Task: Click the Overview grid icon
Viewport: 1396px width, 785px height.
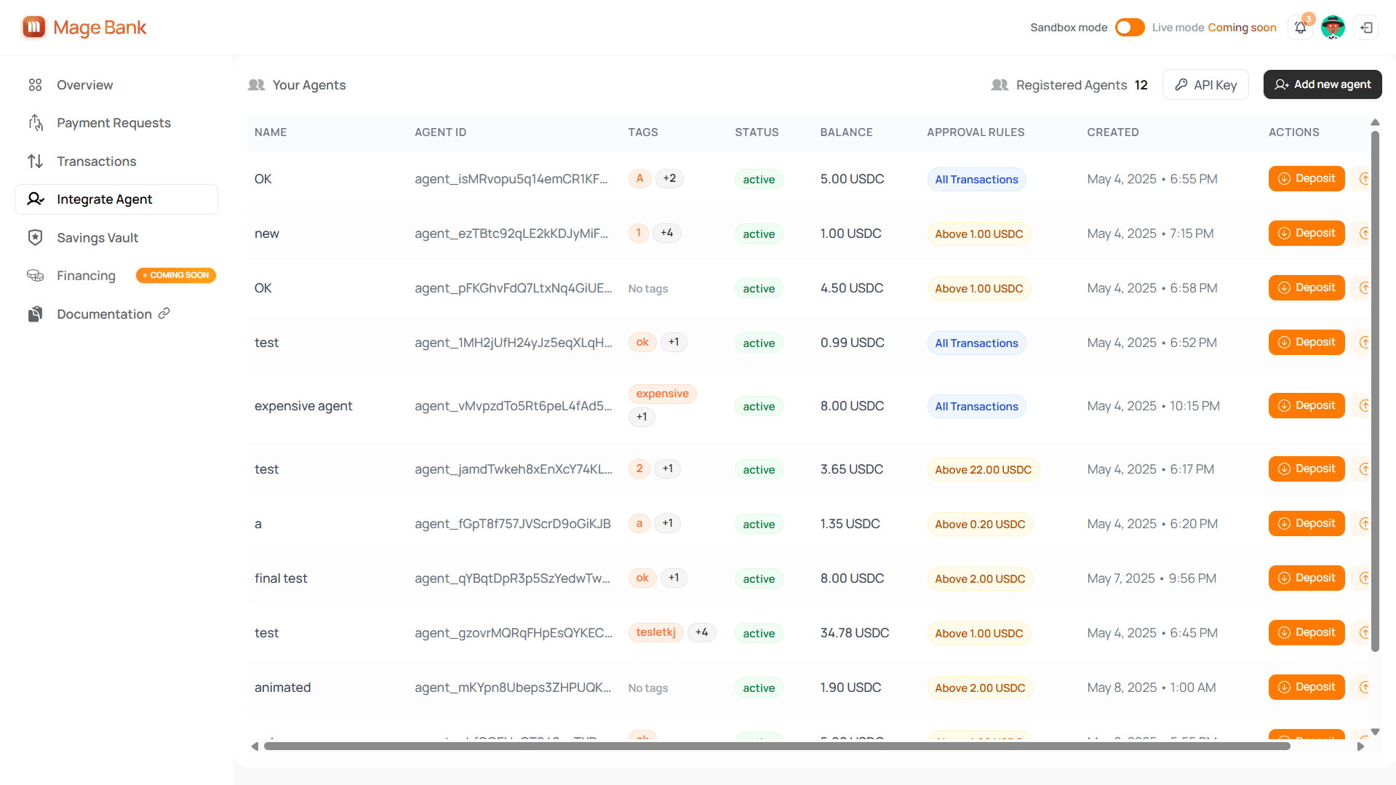Action: click(x=35, y=85)
